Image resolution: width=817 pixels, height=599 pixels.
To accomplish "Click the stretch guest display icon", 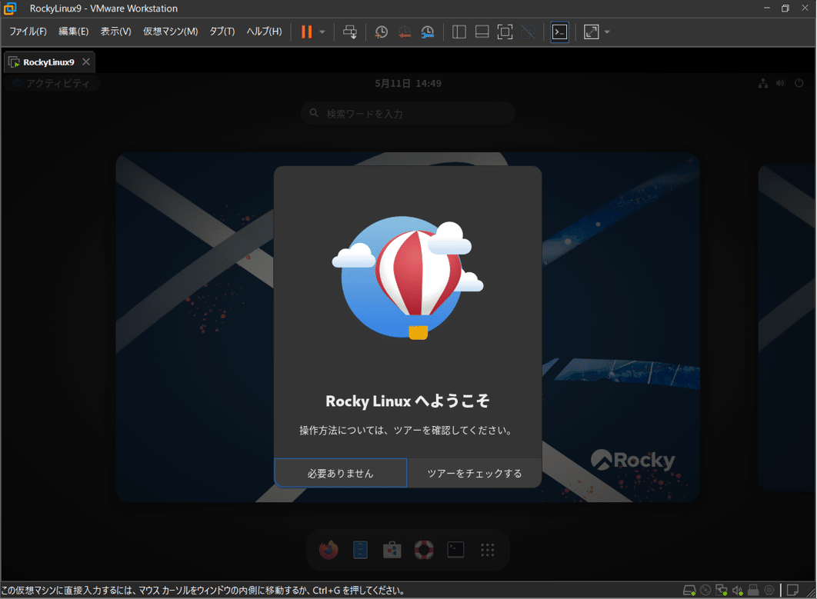I will click(592, 32).
